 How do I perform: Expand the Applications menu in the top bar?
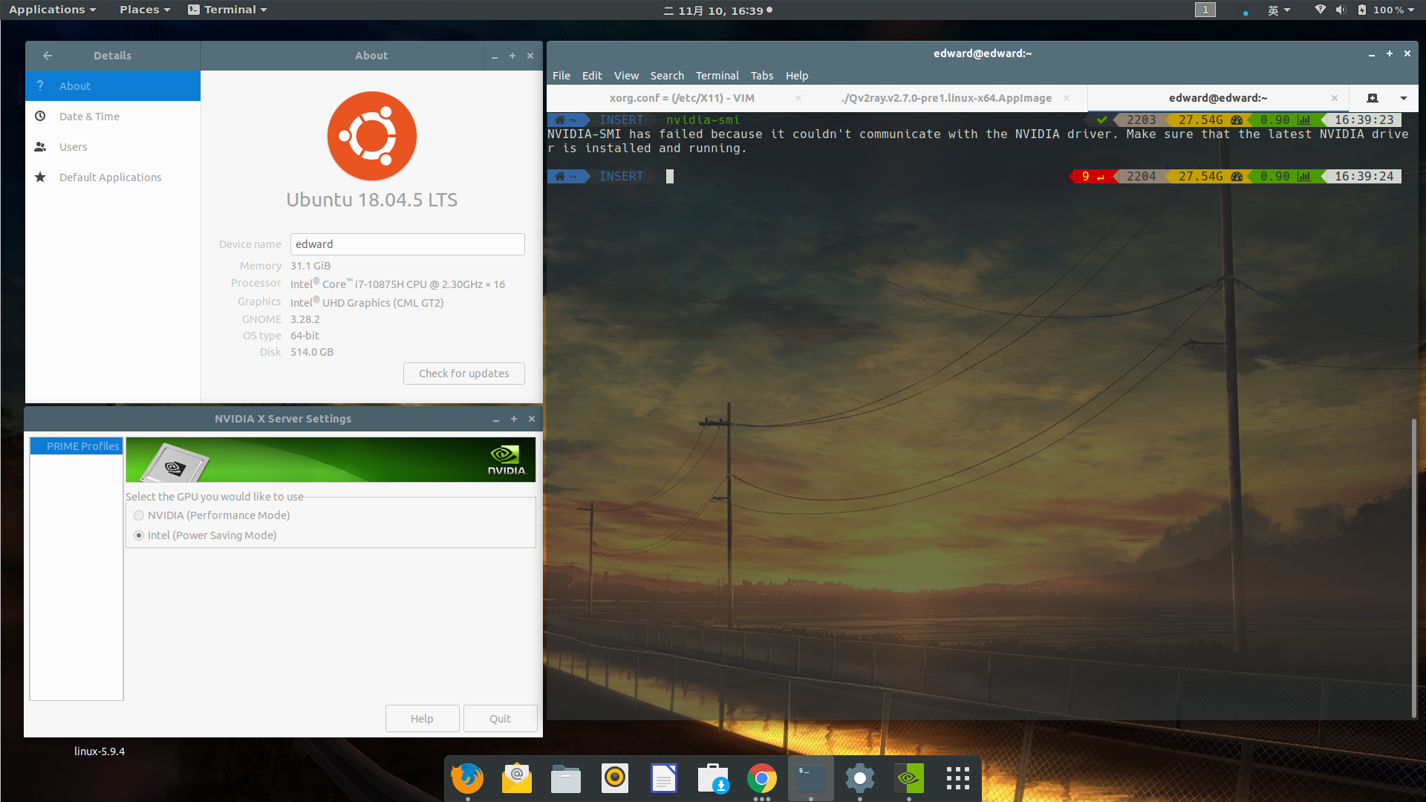pos(48,10)
